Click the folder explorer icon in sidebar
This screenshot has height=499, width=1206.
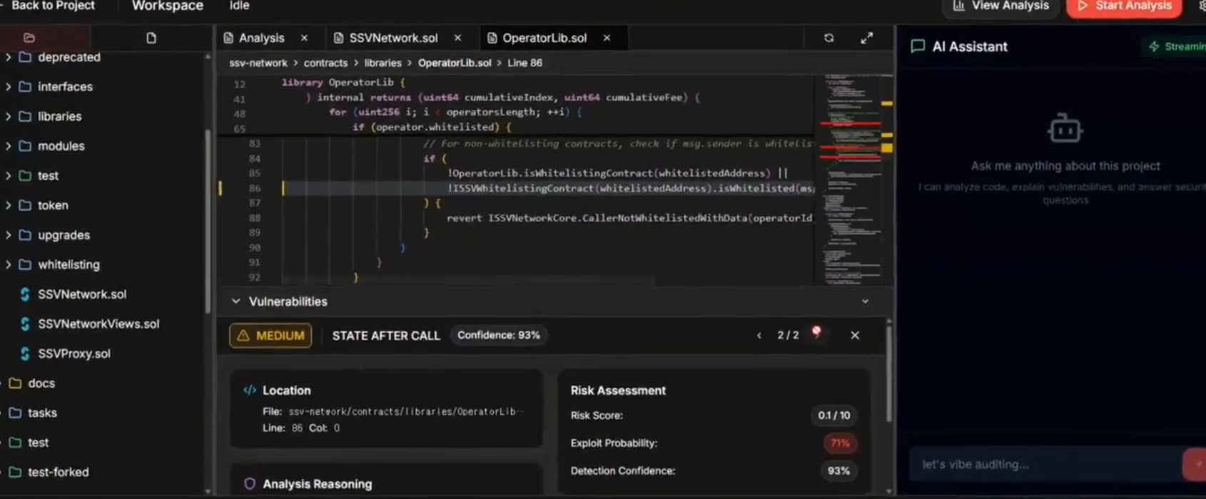29,38
